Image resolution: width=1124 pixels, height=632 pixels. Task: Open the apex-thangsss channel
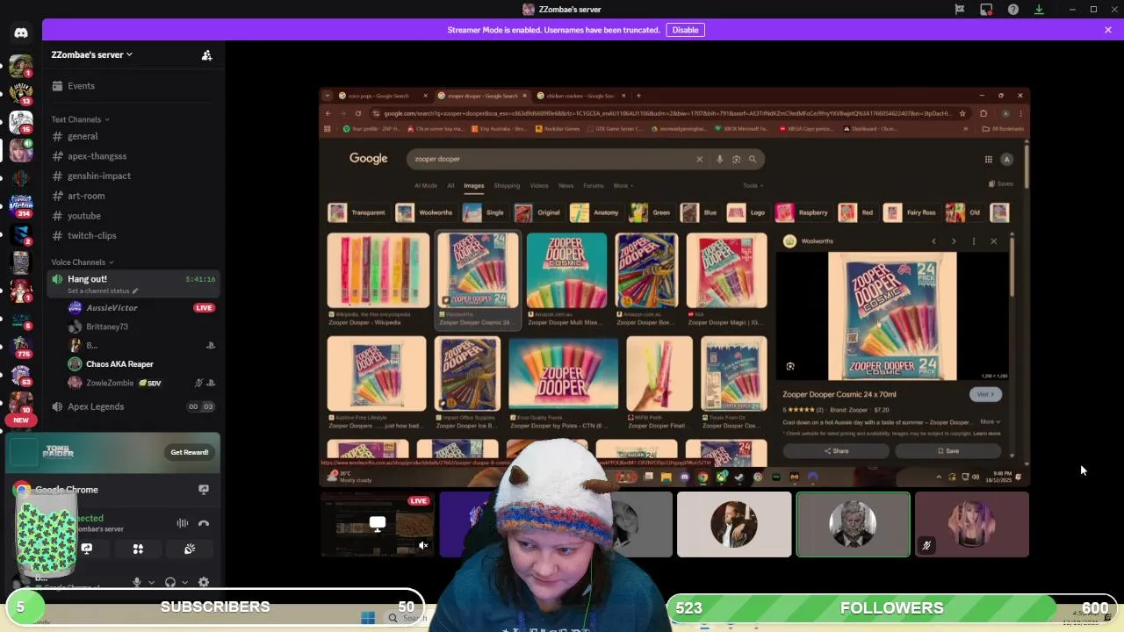pos(132,156)
